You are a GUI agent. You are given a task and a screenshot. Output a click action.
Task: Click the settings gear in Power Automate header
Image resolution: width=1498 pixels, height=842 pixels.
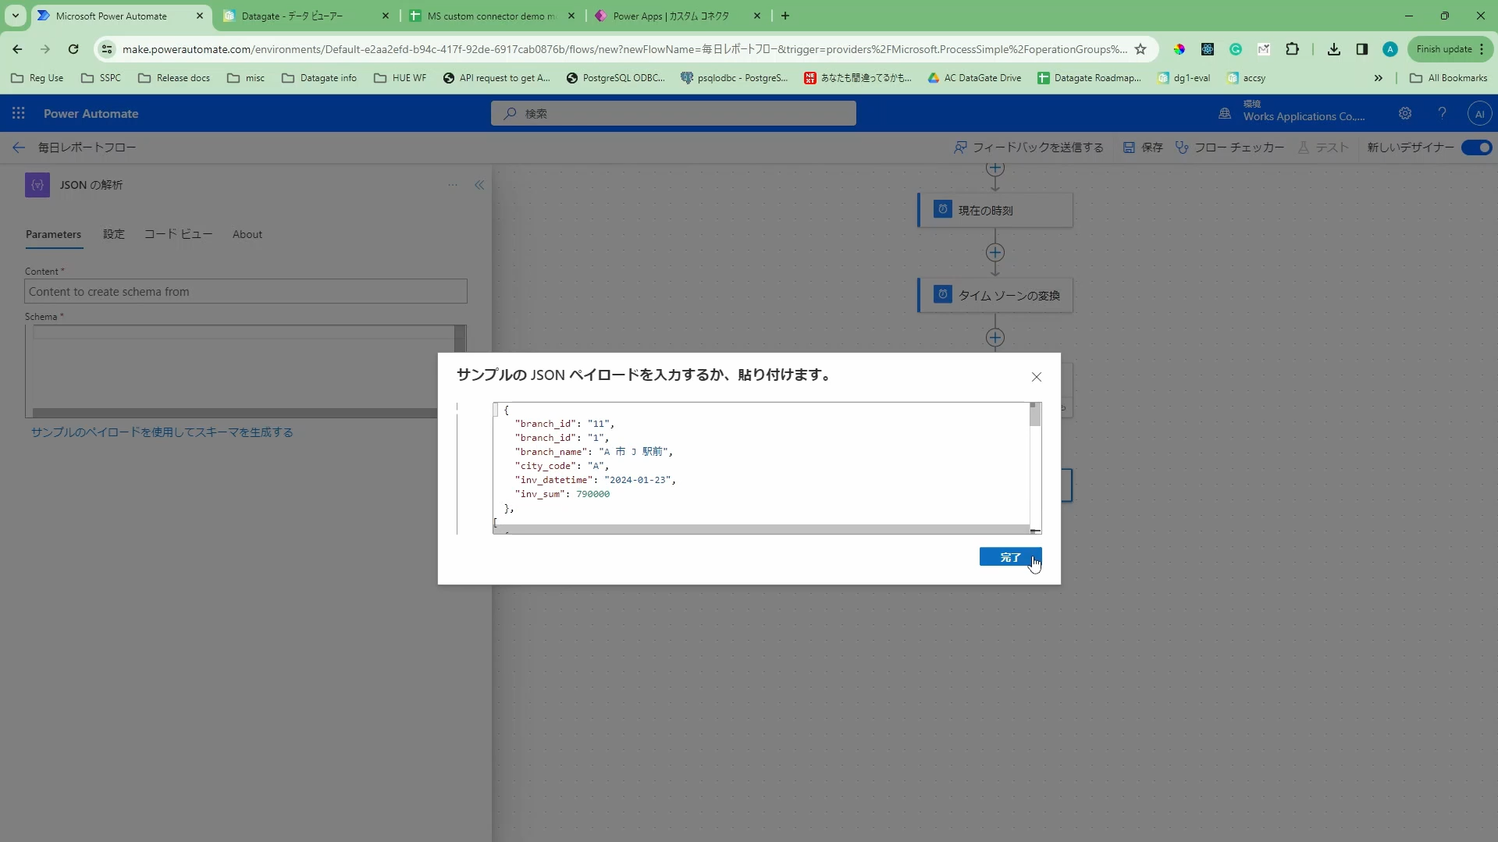pos(1405,113)
